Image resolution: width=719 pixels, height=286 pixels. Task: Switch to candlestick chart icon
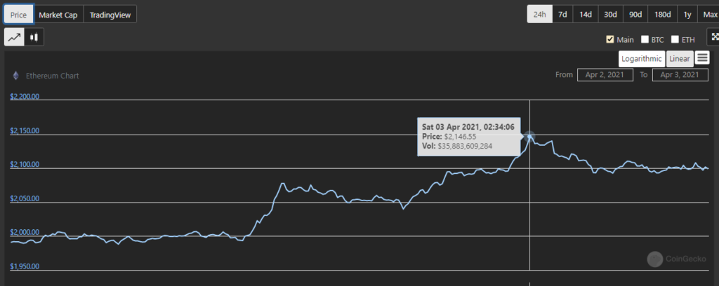point(34,36)
